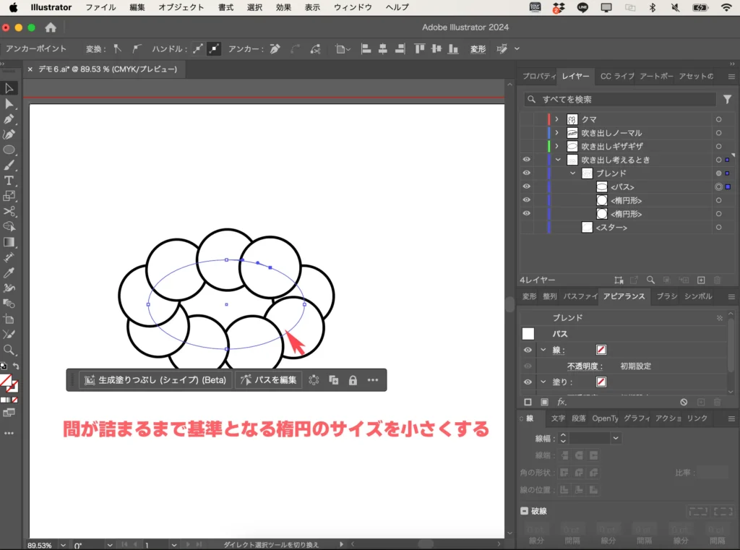The image size is (740, 550).
Task: Select the Selection tool in the toolbar
Action: coord(9,87)
